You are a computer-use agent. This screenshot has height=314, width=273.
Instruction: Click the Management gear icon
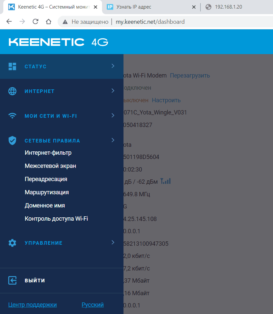[x=13, y=243]
